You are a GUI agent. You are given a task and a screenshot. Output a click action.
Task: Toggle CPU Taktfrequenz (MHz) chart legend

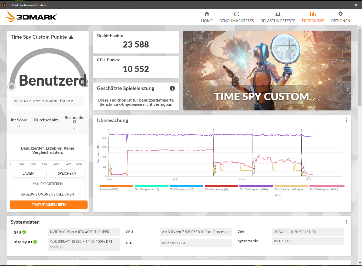(256, 188)
